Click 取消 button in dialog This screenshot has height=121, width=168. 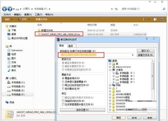[x=134, y=118]
